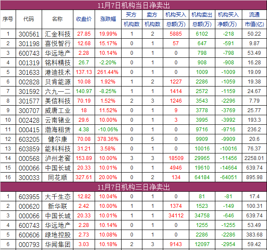Image resolution: width=267 pixels, height=250 pixels.
Task: Click stock name 同花顺
Action: point(58,177)
